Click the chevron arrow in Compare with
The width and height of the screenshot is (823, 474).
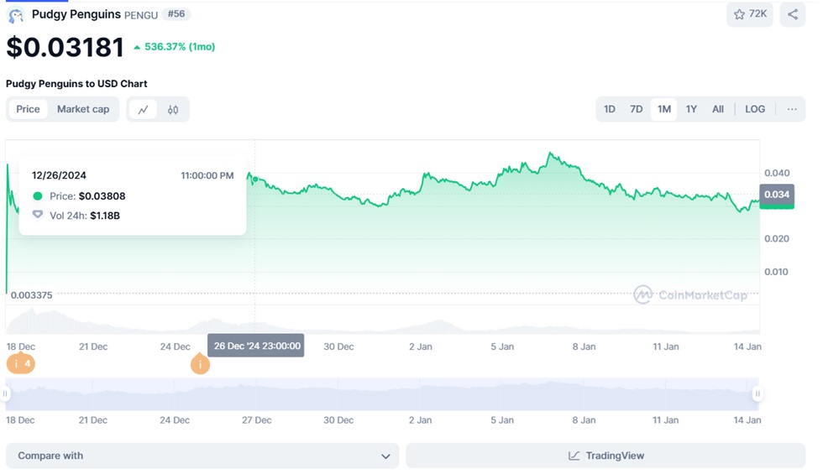pos(385,456)
